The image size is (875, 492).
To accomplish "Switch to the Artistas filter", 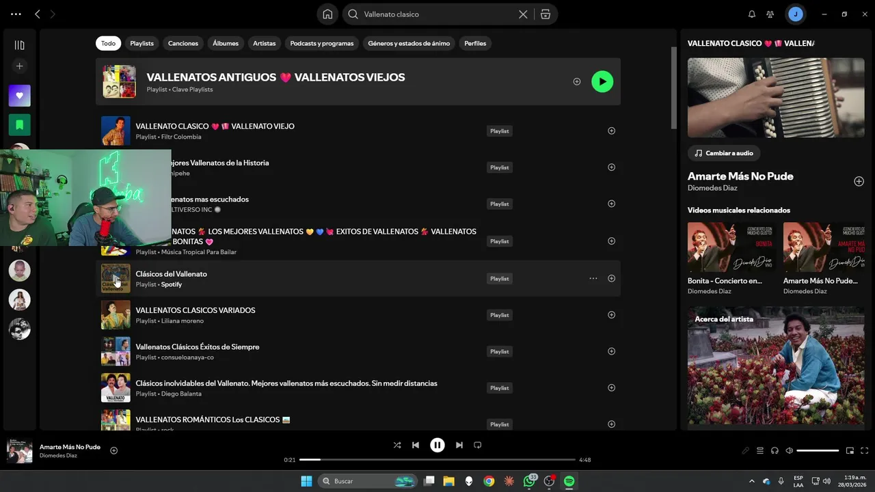I will point(265,43).
